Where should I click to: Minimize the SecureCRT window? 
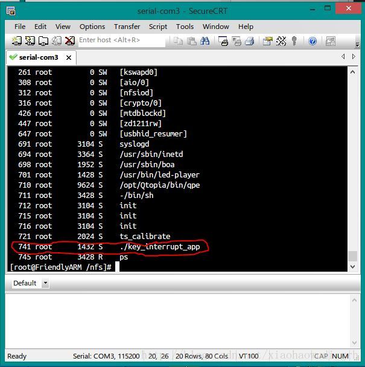[313, 9]
